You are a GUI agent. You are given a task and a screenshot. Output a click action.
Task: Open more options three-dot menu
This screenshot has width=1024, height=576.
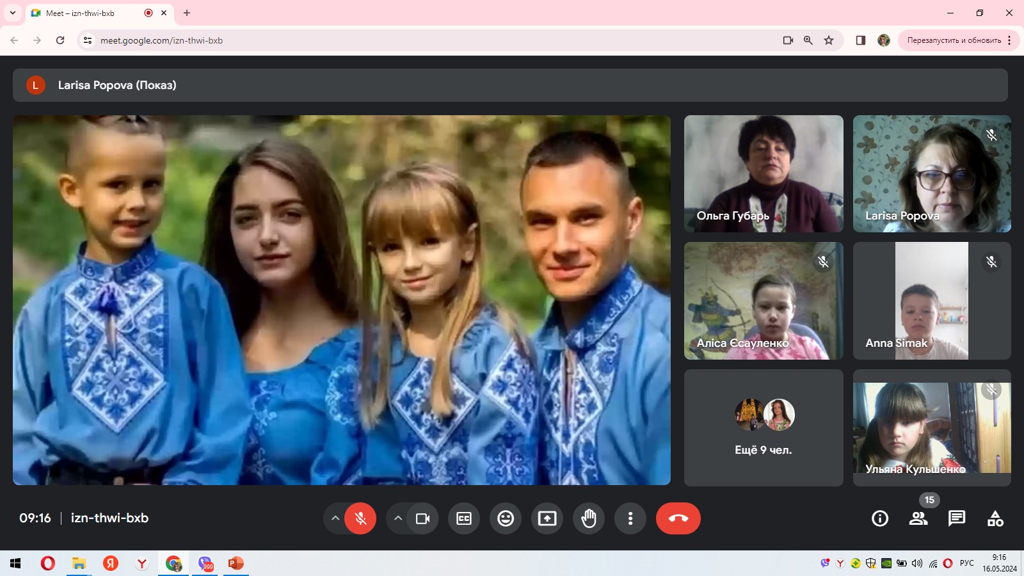click(630, 518)
